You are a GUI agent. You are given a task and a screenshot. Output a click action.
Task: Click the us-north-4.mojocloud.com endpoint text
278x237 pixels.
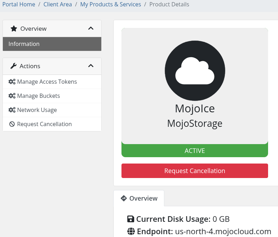(x=223, y=231)
